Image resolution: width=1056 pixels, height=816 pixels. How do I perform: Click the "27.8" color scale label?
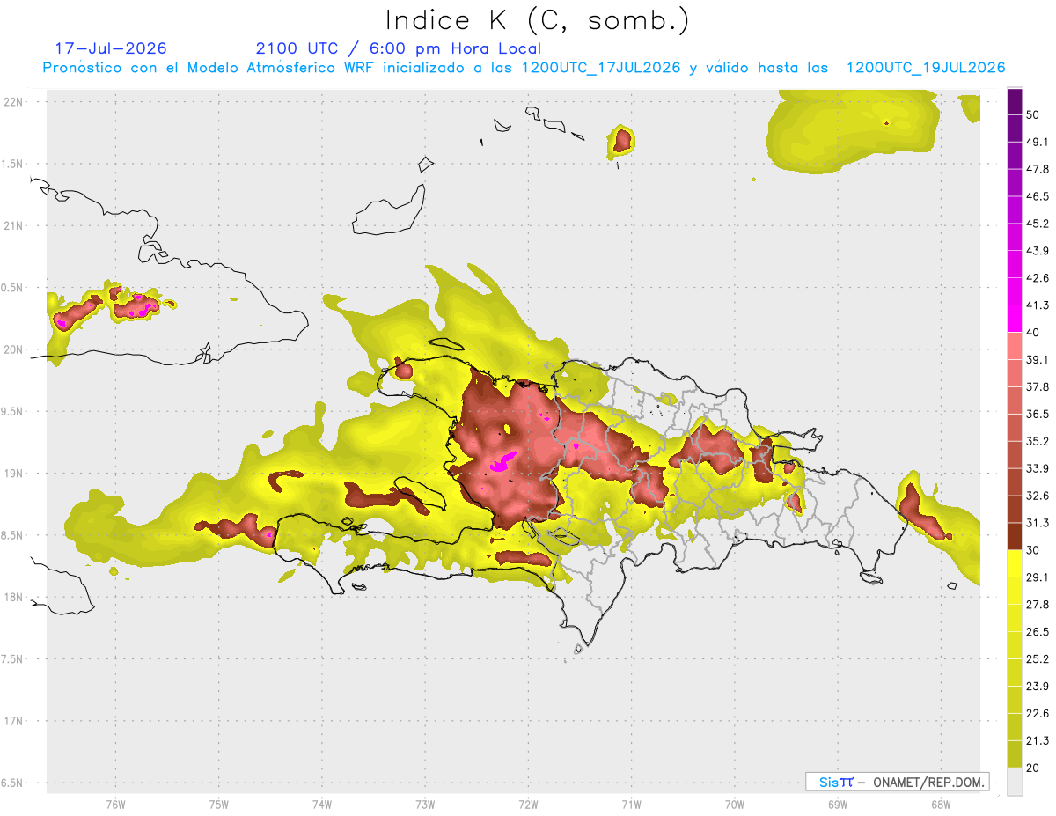[1038, 604]
